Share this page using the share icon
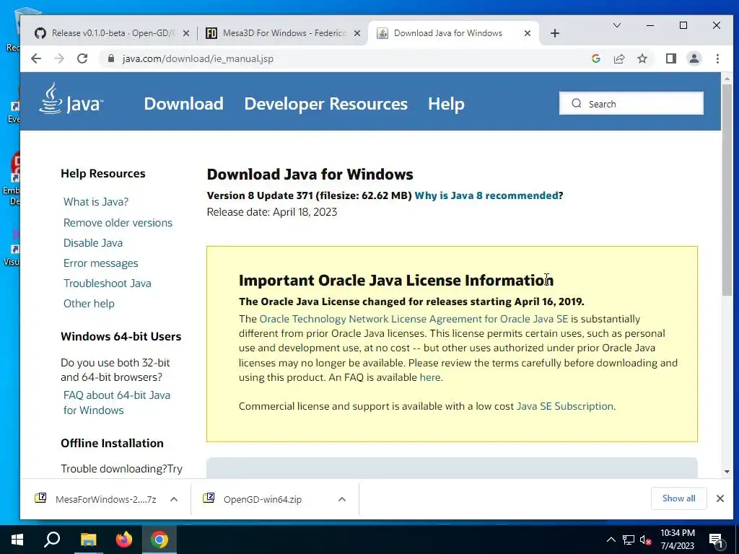 pos(618,58)
